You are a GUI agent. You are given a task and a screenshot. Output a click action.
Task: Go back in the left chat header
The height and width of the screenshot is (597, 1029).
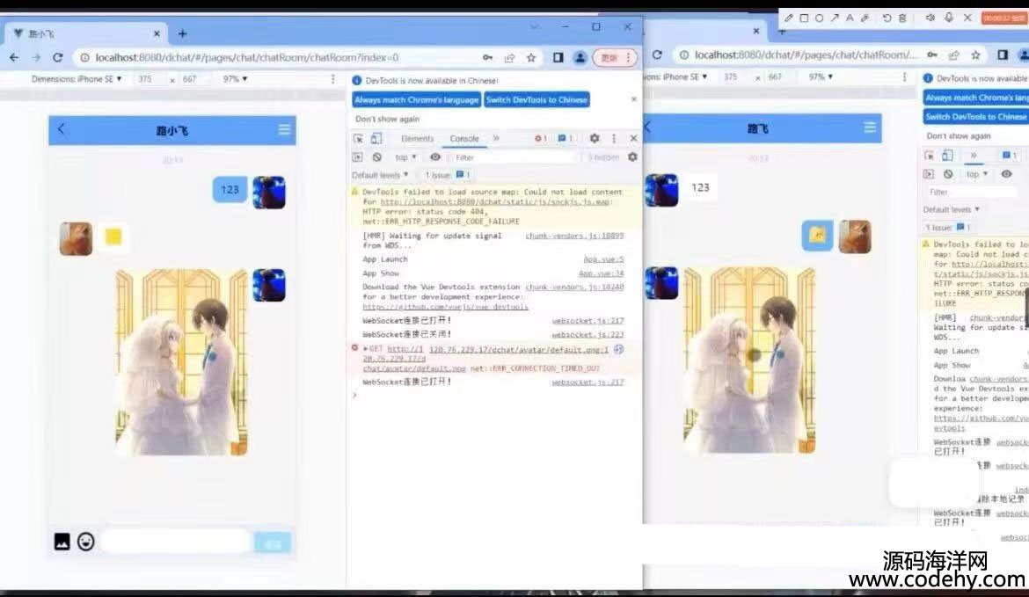(x=61, y=129)
